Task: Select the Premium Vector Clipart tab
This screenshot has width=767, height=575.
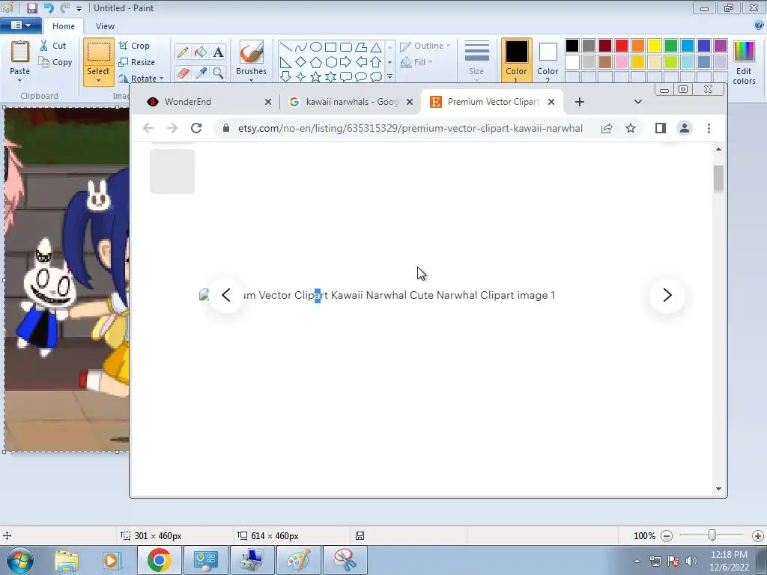Action: tap(492, 102)
